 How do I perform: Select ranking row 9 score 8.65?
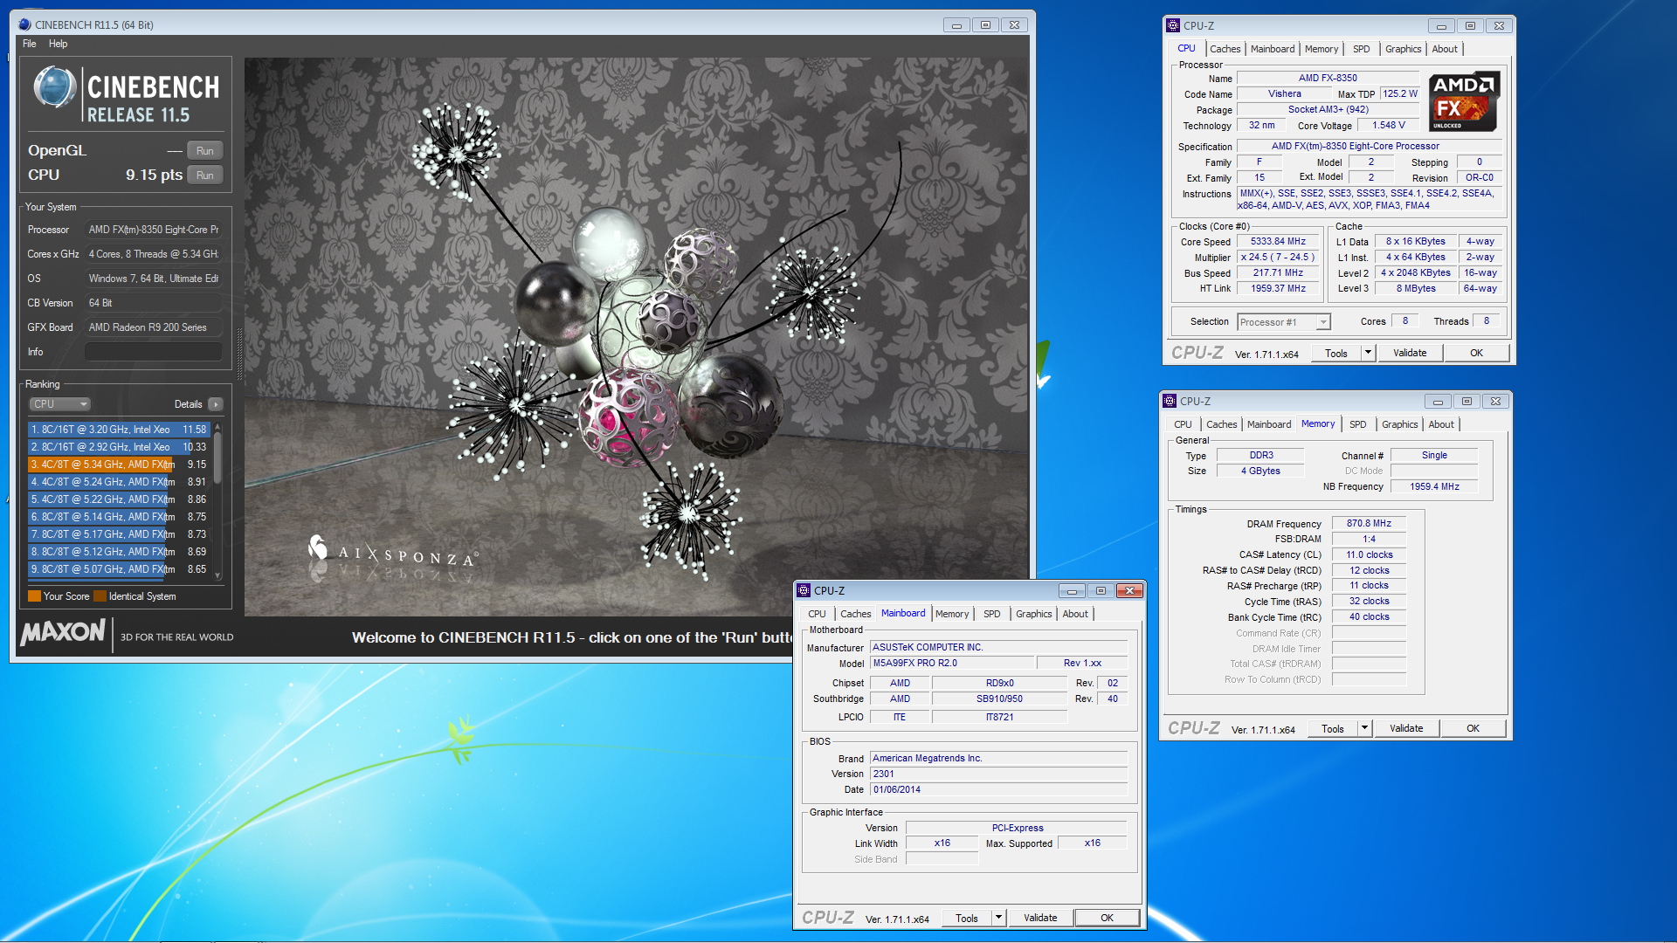click(x=119, y=569)
